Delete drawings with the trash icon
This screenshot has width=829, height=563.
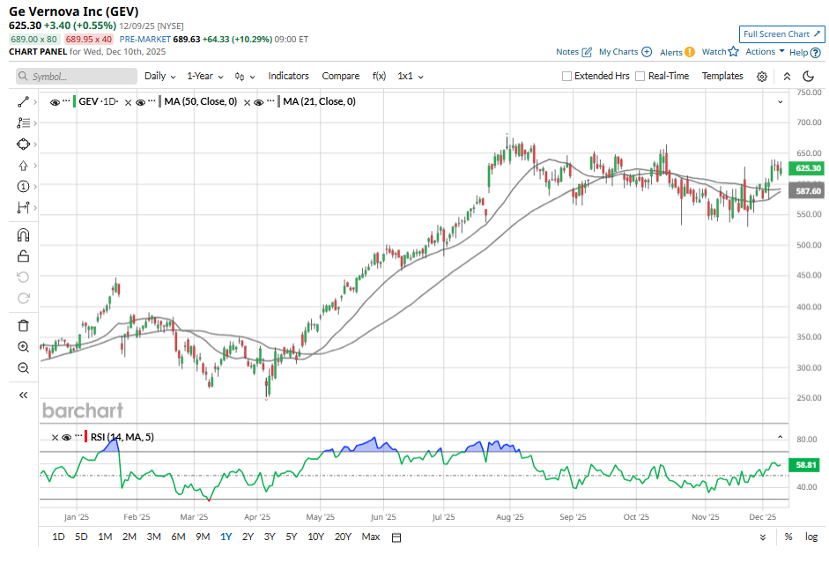click(24, 326)
